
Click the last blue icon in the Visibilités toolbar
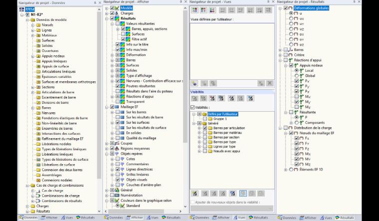click(250, 98)
